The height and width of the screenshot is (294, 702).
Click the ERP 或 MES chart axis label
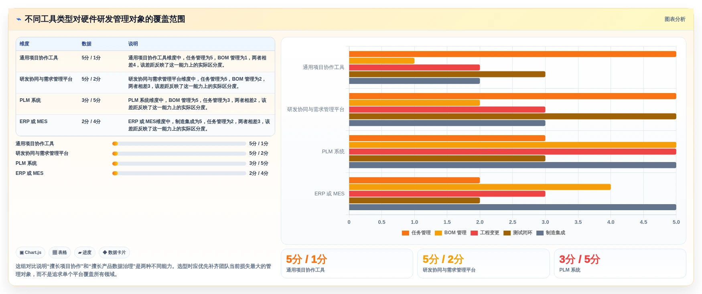(x=329, y=194)
